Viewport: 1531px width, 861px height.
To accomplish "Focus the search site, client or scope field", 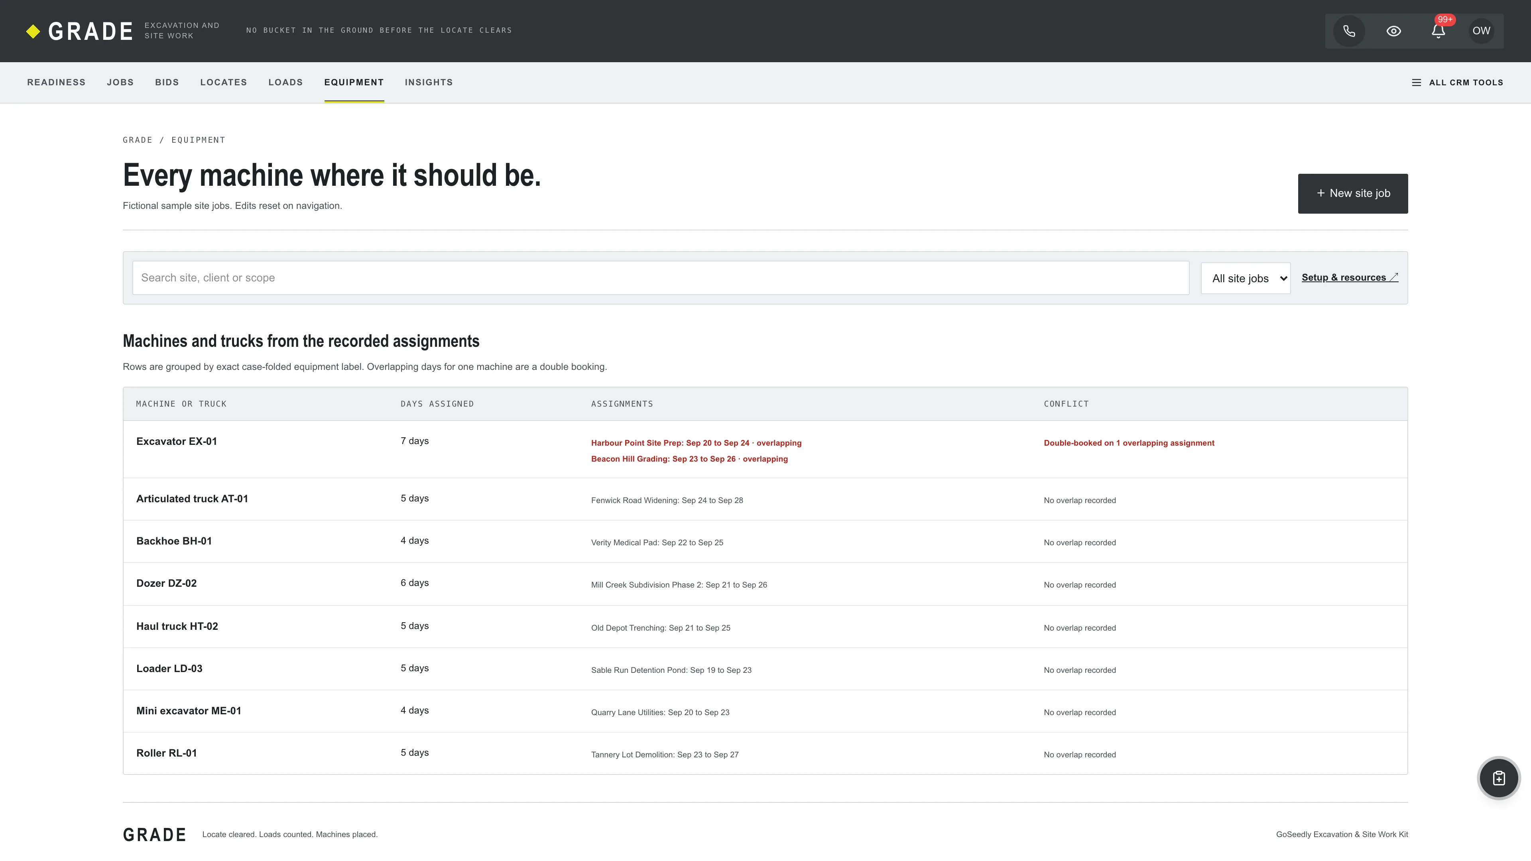I will pyautogui.click(x=660, y=278).
